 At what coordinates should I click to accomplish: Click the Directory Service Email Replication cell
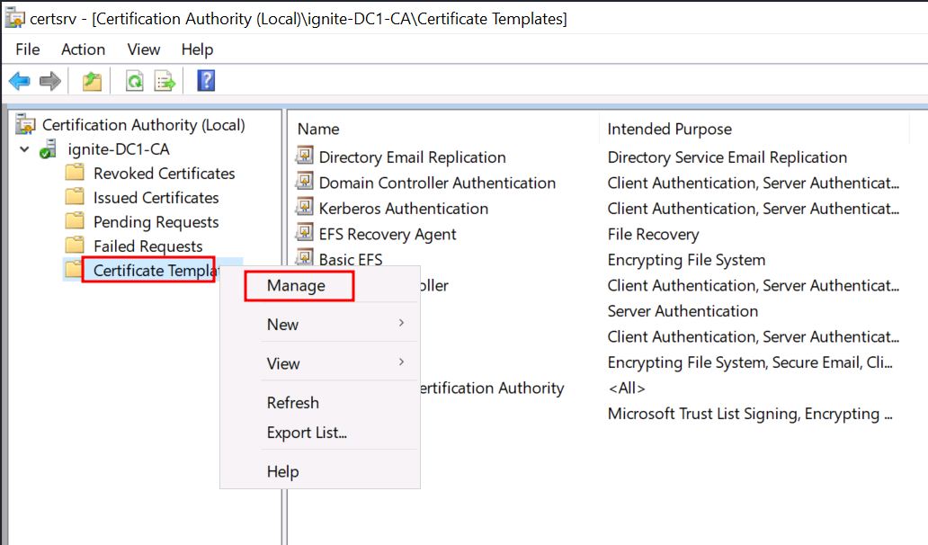pyautogui.click(x=727, y=157)
